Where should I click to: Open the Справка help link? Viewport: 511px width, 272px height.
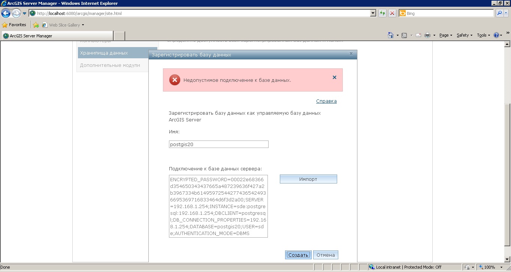click(326, 101)
